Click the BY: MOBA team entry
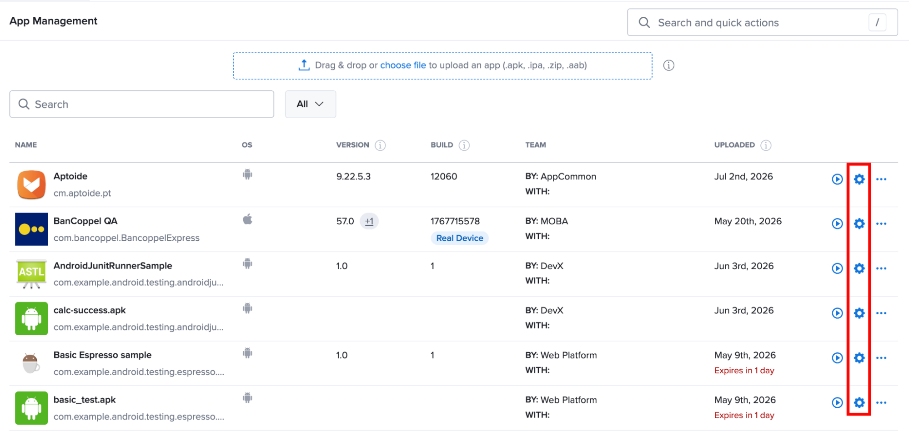Viewport: 909px width, 431px height. (547, 221)
